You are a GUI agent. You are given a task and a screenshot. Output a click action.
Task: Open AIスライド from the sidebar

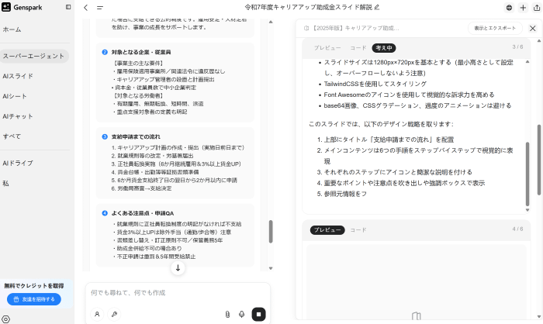pos(18,76)
